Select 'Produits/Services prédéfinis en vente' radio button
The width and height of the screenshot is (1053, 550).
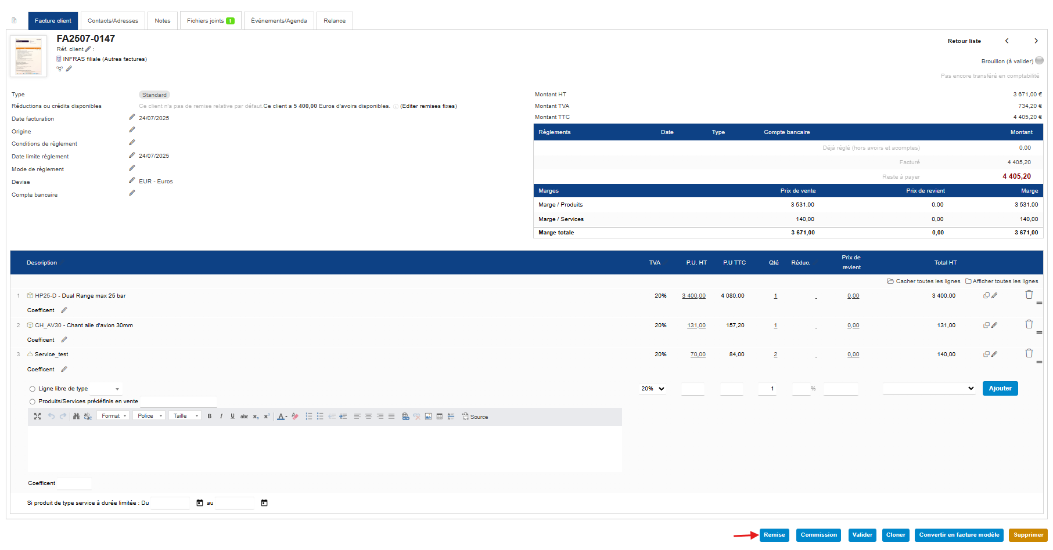(33, 401)
